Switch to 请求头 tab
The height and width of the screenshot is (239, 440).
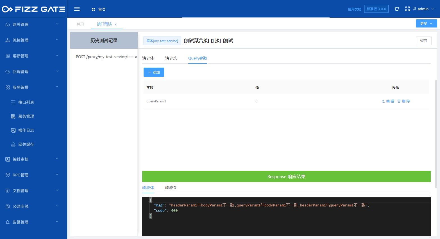171,58
